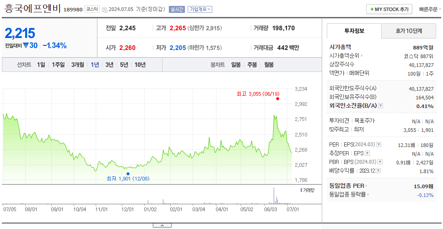Image resolution: width=443 pixels, height=229 pixels.
Task: Click the red 최고 3,055 marker dot
Action: point(278,98)
